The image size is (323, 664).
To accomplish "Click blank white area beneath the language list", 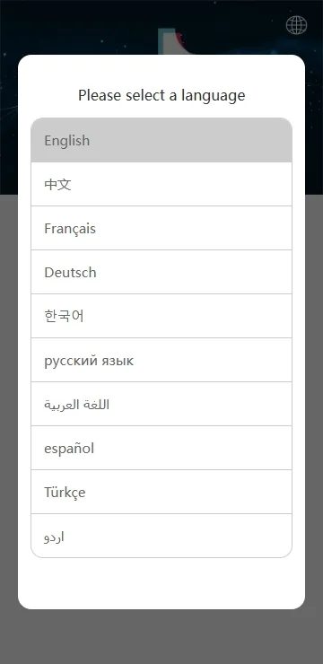I will (x=161, y=583).
